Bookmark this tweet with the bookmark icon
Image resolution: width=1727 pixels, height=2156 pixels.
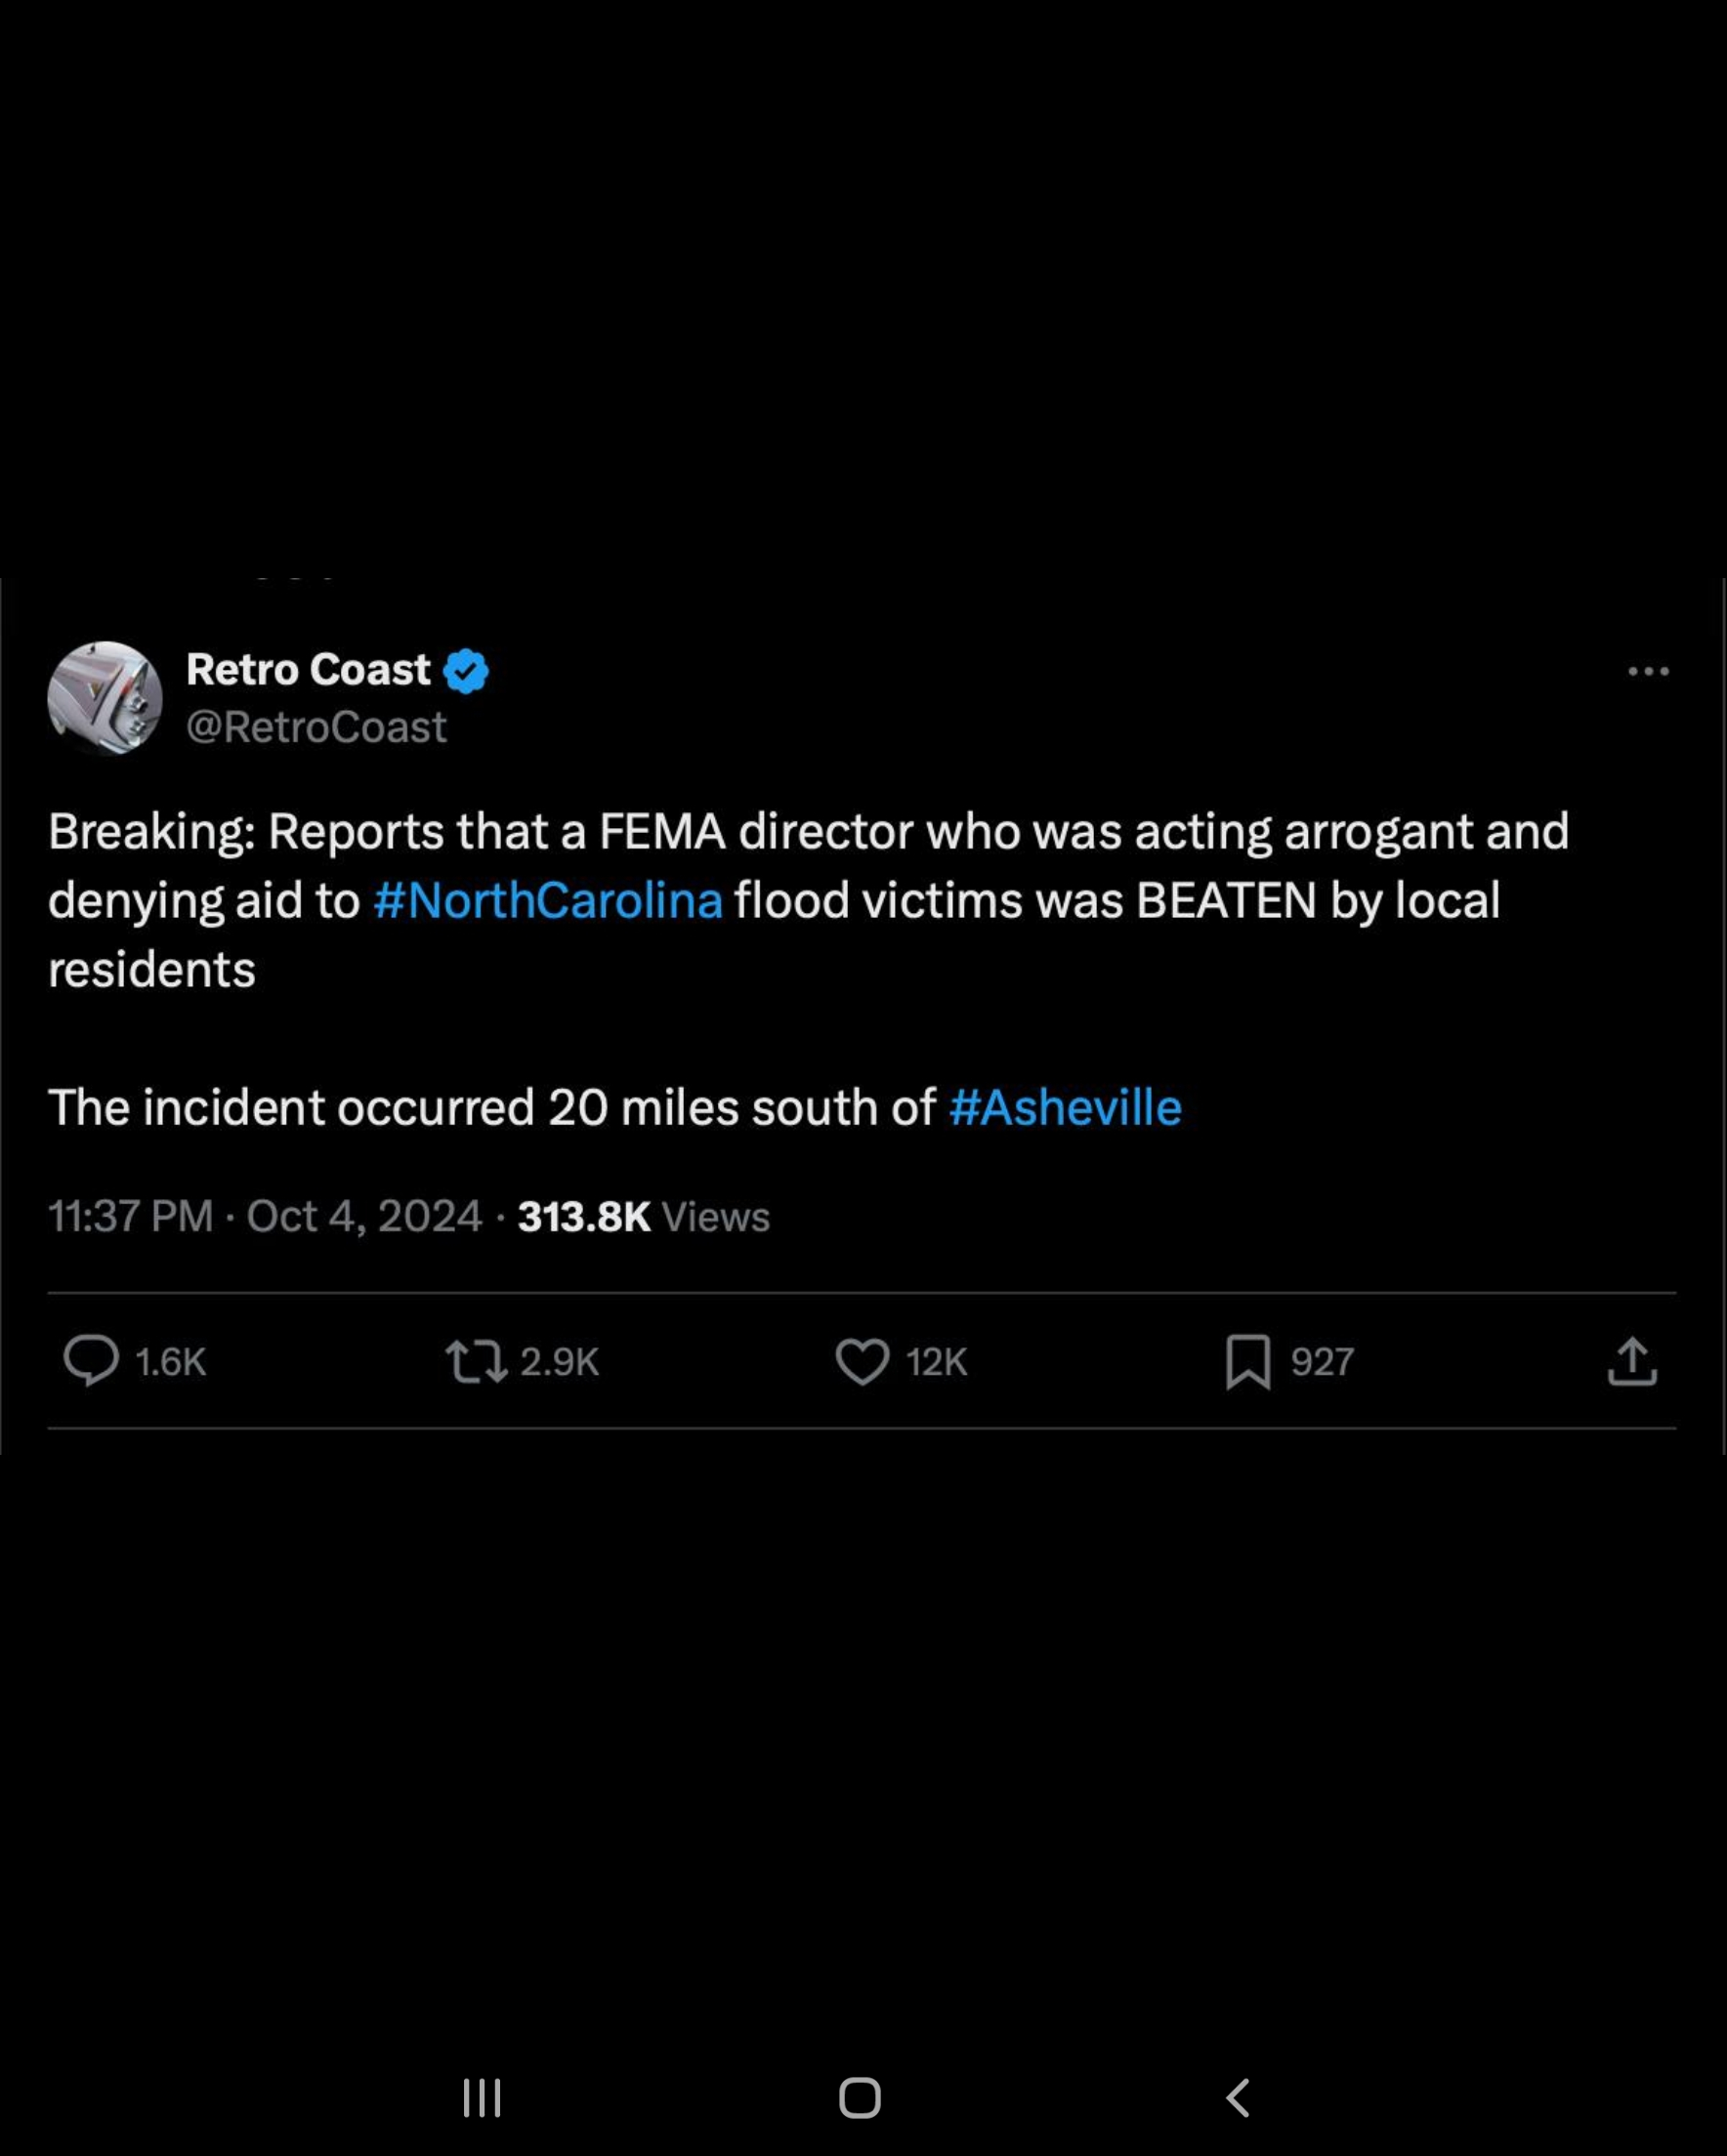tap(1247, 1361)
